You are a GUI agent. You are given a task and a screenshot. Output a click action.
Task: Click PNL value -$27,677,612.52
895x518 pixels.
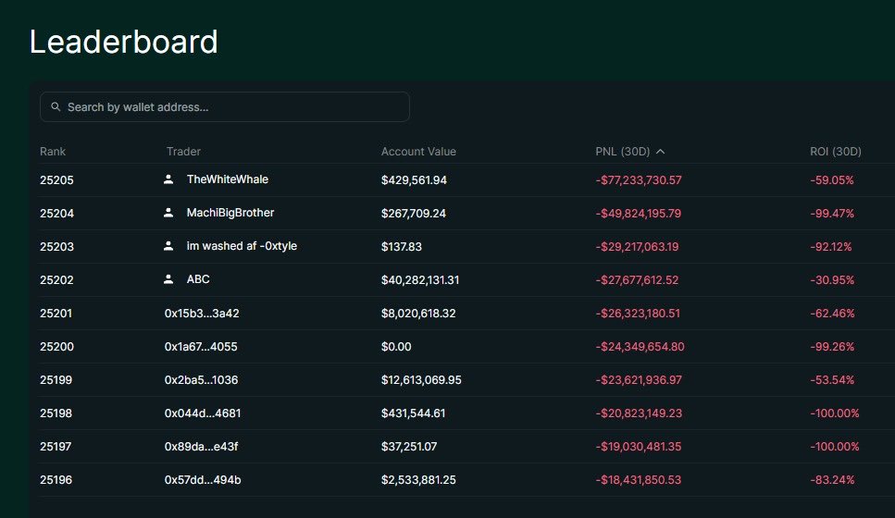[x=637, y=279]
